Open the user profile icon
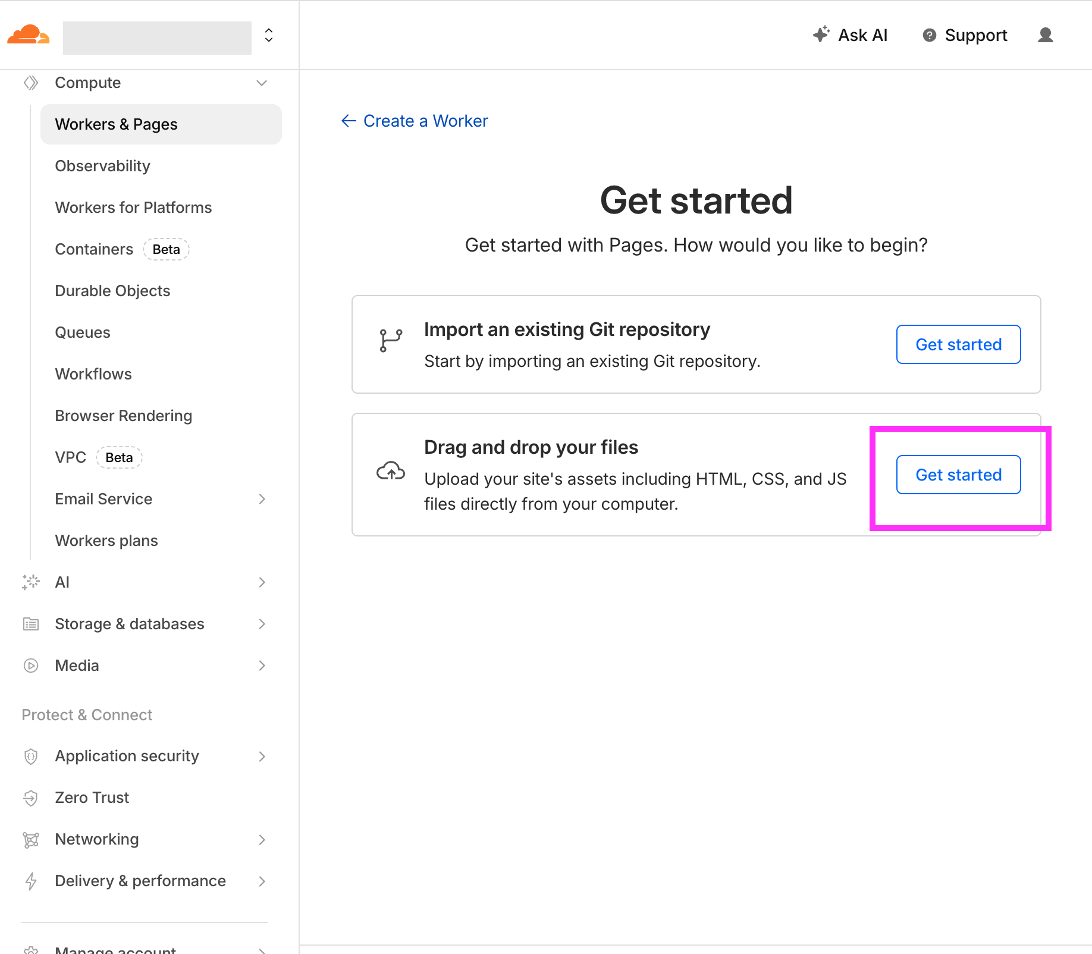Screen dimensions: 1092x954 (1045, 36)
